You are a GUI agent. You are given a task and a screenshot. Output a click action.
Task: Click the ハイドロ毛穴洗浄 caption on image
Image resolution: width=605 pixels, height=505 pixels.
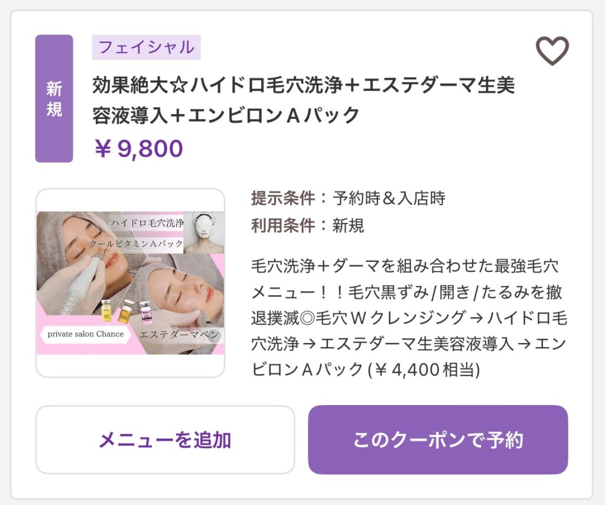coord(147,224)
